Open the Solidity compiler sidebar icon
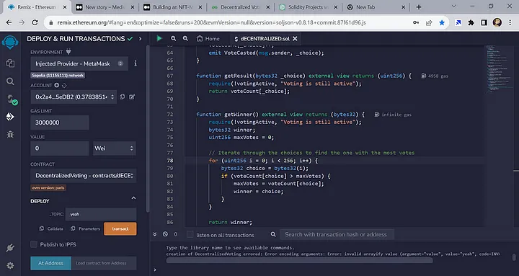Image resolution: width=519 pixels, height=276 pixels. coord(11,99)
